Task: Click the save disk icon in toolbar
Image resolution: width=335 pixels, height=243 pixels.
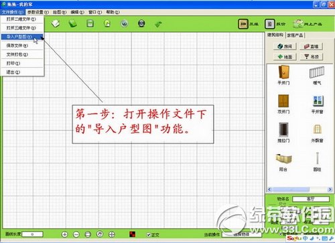Action: point(90,23)
